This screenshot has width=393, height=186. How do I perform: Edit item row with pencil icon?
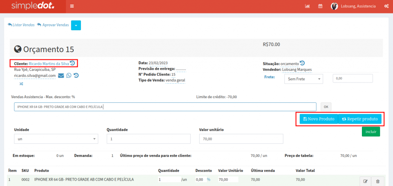(x=365, y=181)
